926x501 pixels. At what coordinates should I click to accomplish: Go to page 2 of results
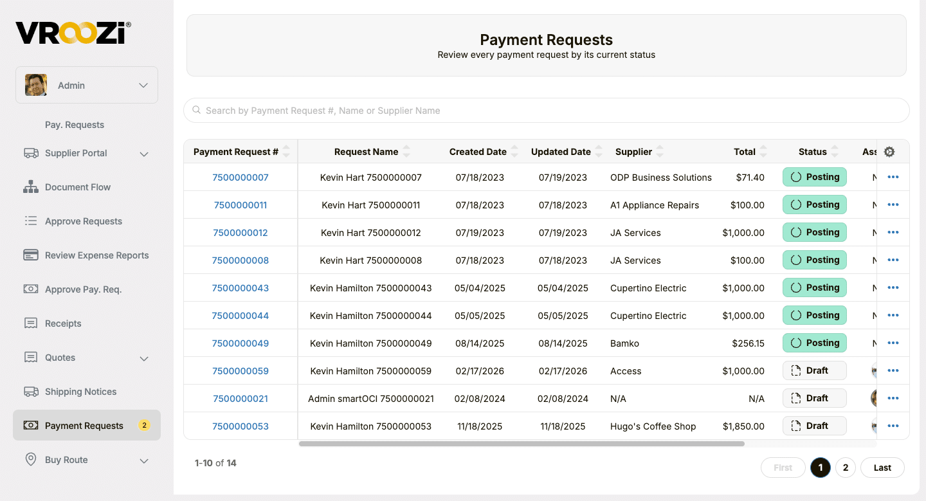click(846, 468)
